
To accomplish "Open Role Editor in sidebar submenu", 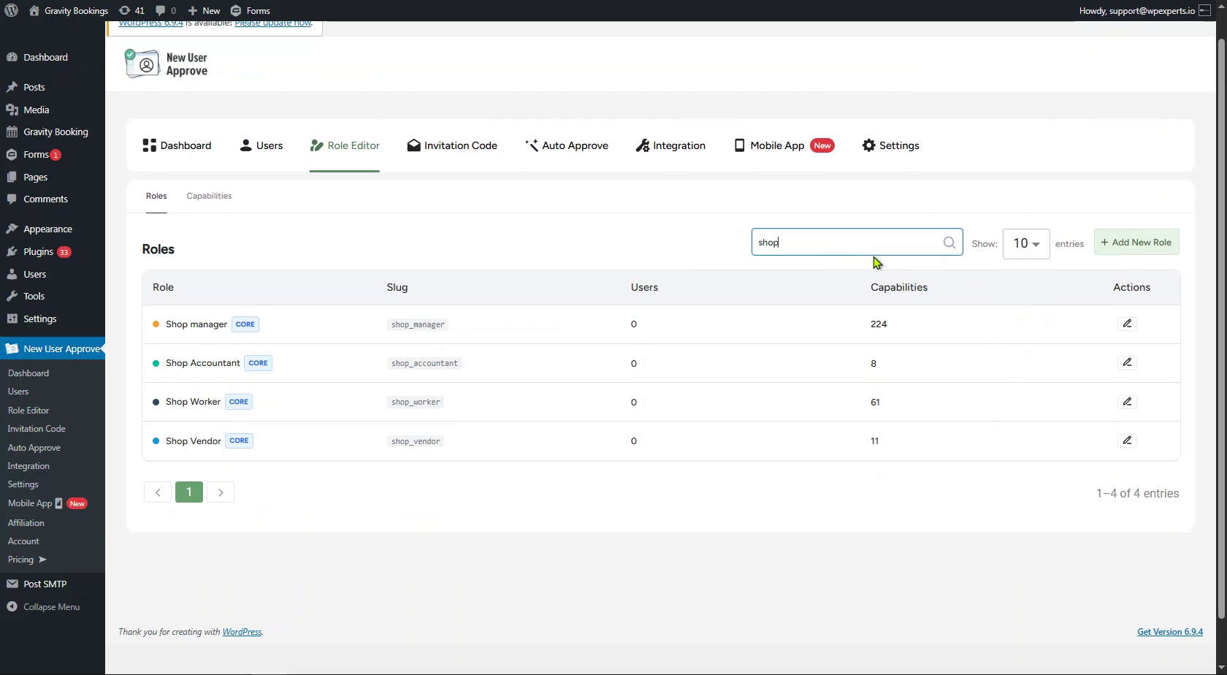I will (28, 411).
